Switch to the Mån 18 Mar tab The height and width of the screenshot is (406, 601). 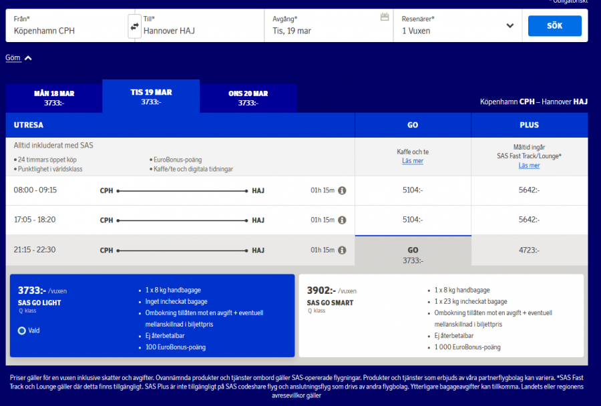54,98
